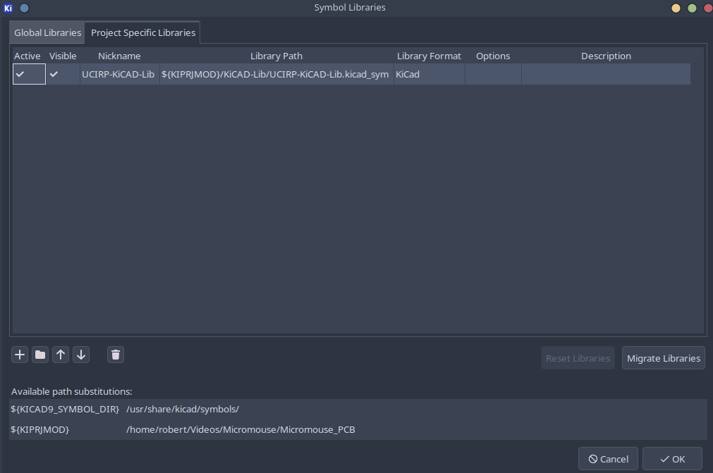
Task: Click the Options cell for UCIRP-KiCAD-Lib
Action: (492, 73)
